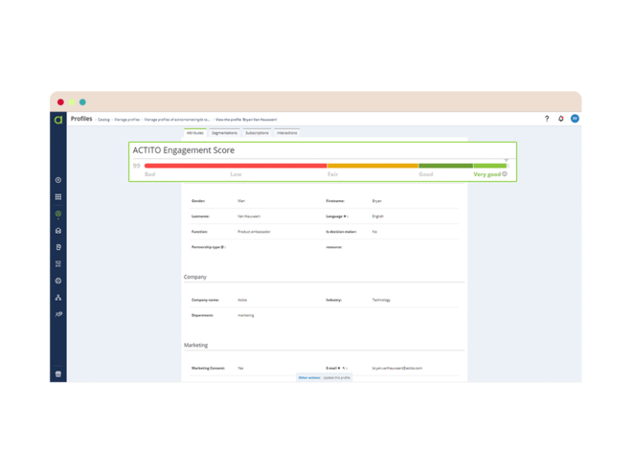Screen dimensions: 632x474
Task: Go to Catalog breadcrumb
Action: tap(104, 120)
